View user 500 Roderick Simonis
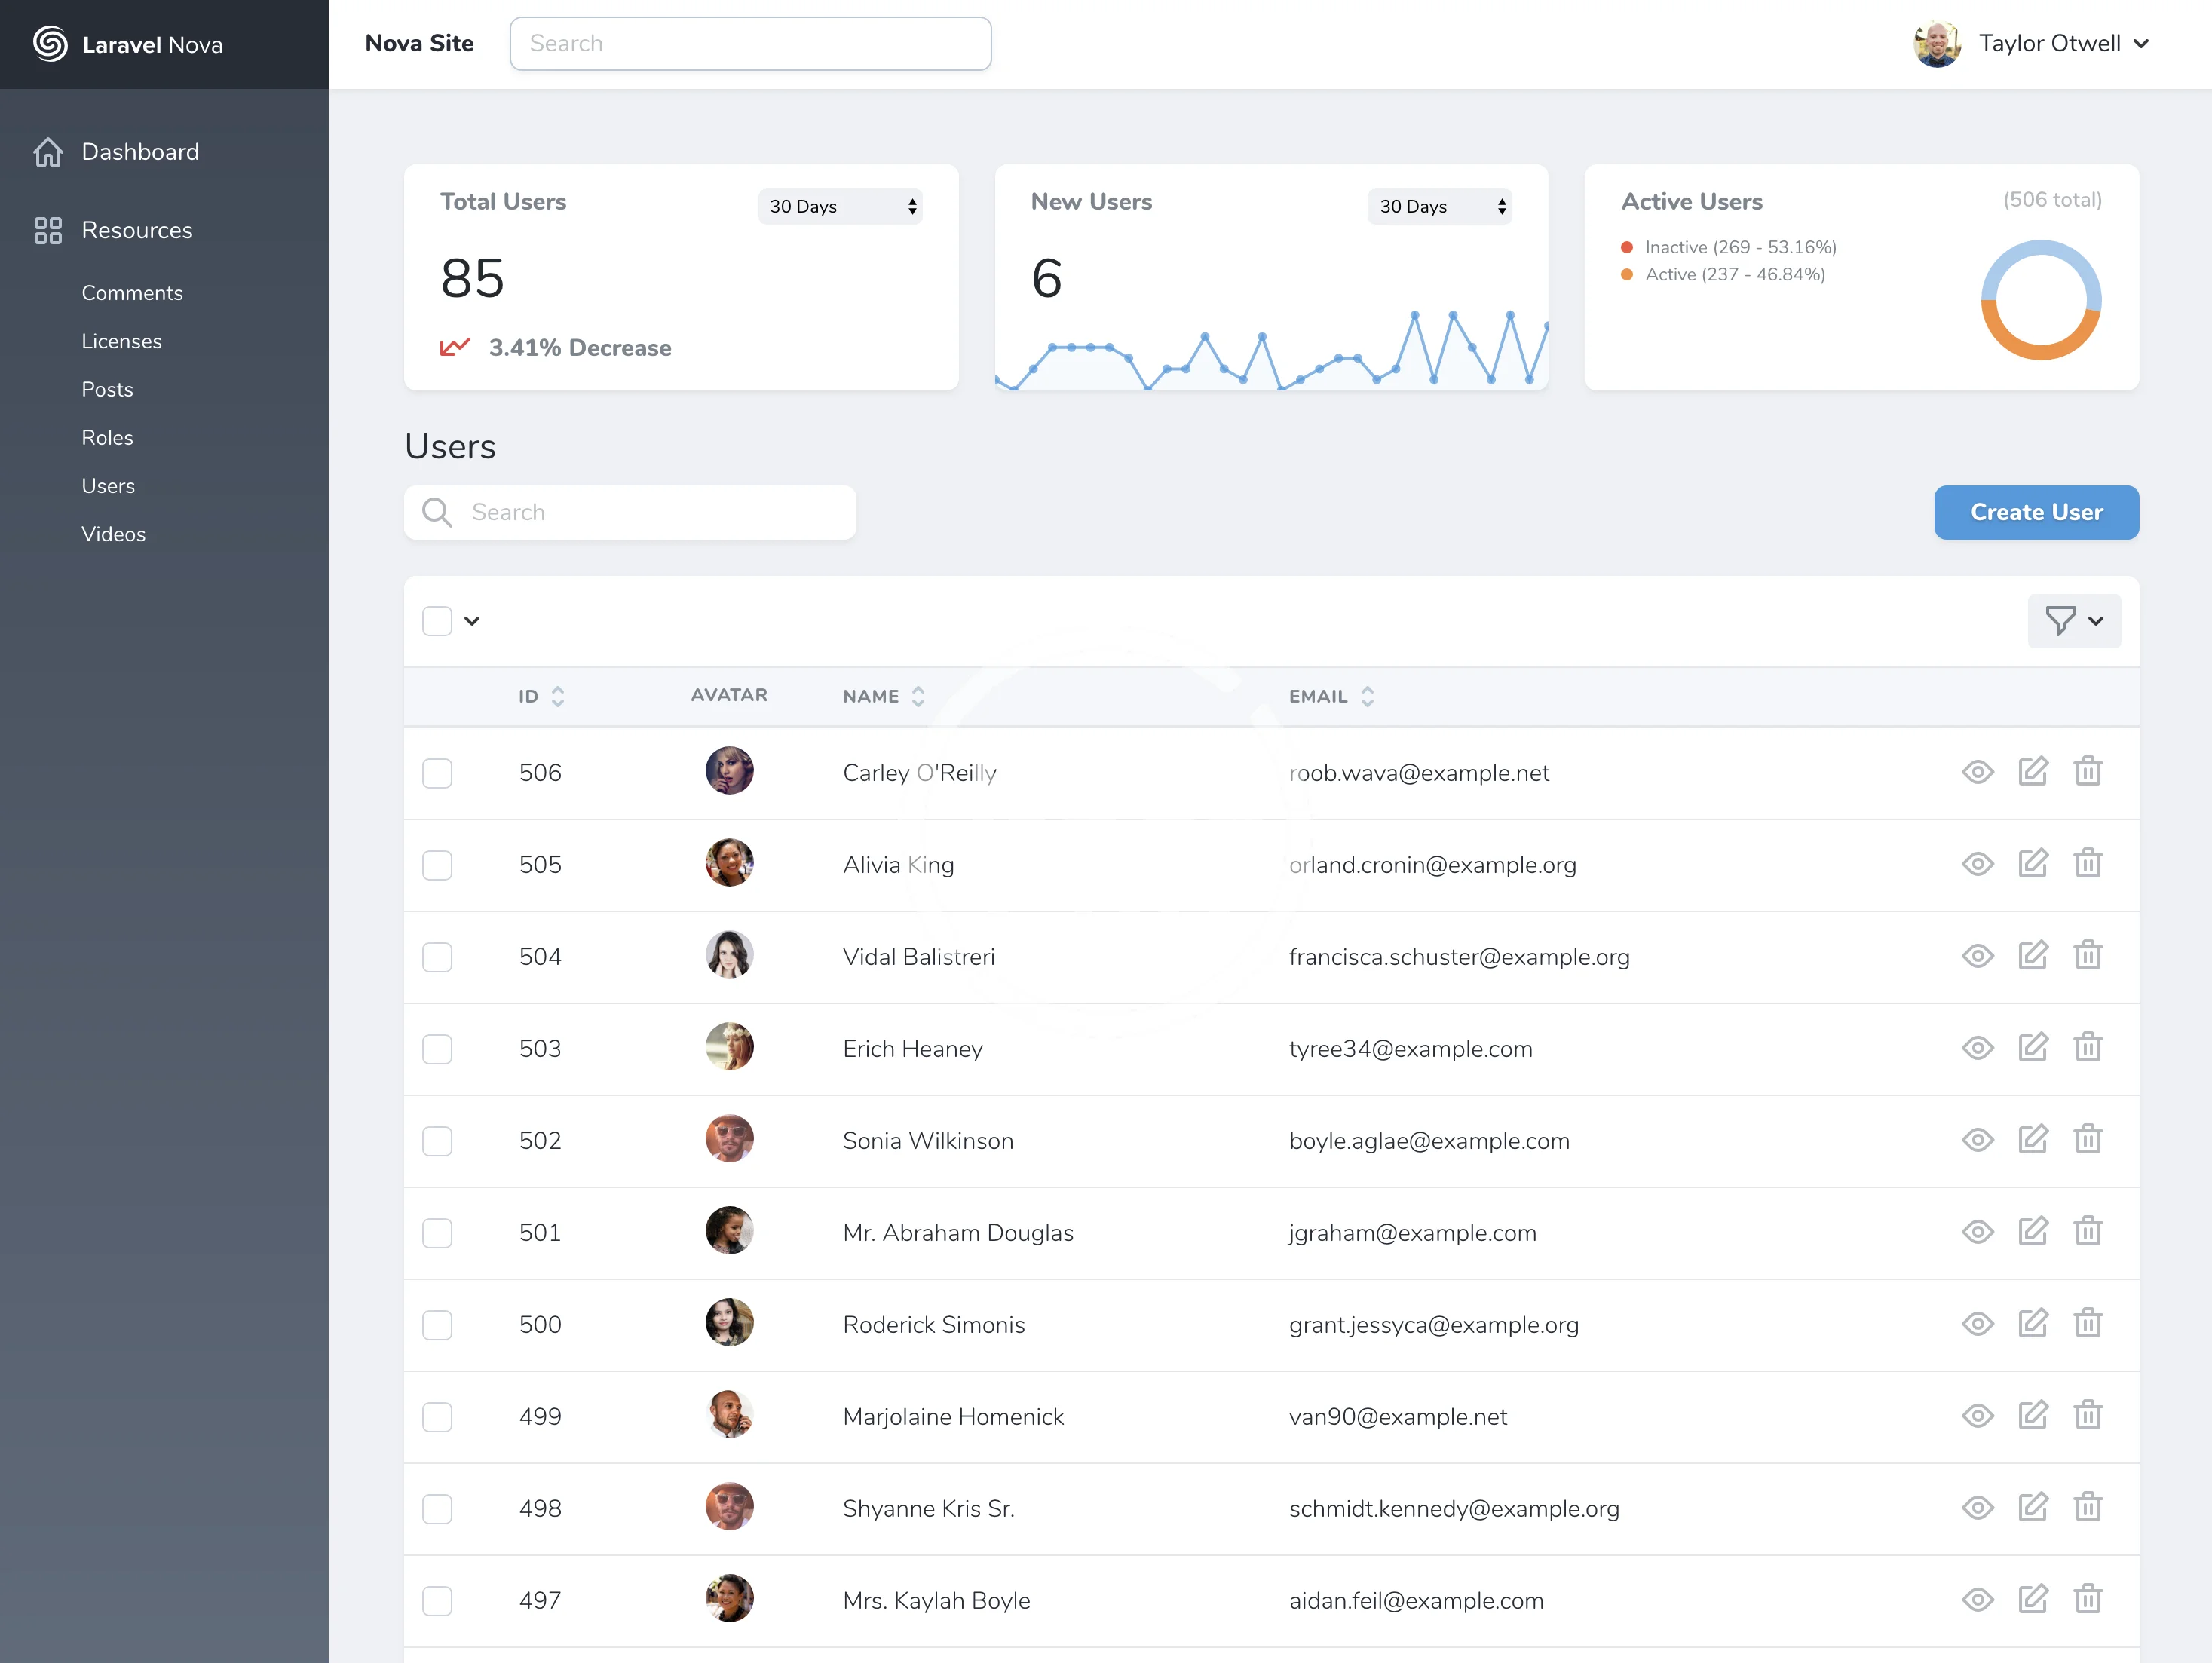Screen dimensions: 2212x1663 pyautogui.click(x=1977, y=1324)
